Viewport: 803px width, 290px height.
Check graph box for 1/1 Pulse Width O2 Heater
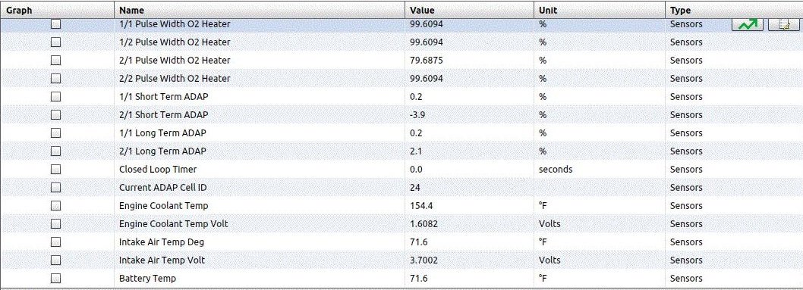point(56,24)
